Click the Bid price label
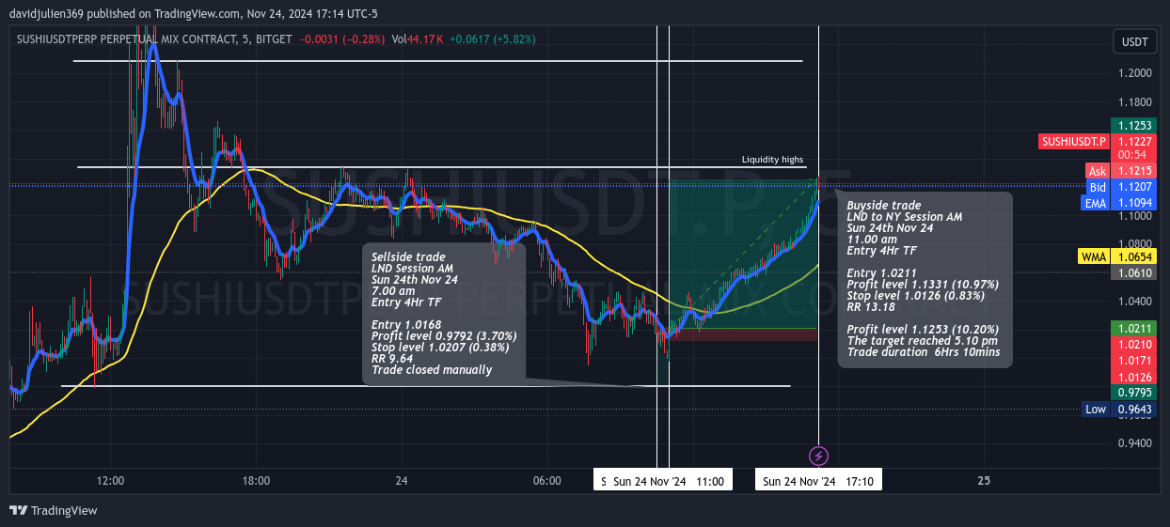Image resolution: width=1170 pixels, height=527 pixels. (x=1098, y=187)
